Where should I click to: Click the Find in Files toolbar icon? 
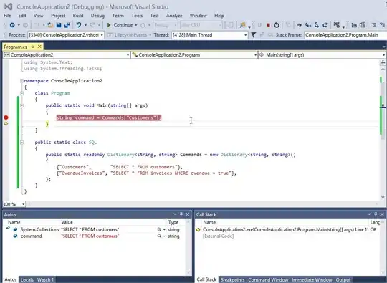(x=243, y=25)
